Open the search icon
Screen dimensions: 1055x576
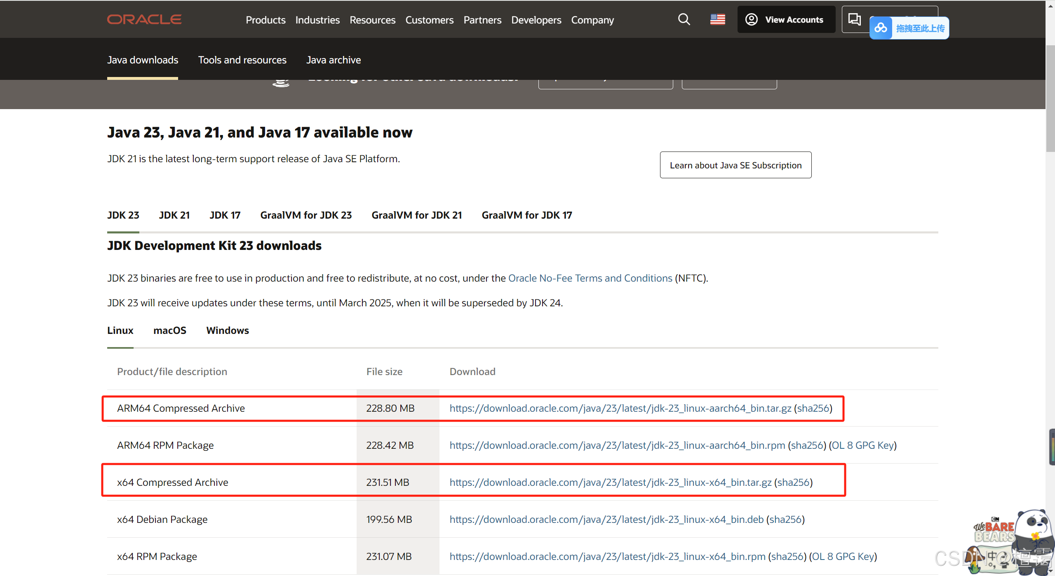(x=684, y=19)
